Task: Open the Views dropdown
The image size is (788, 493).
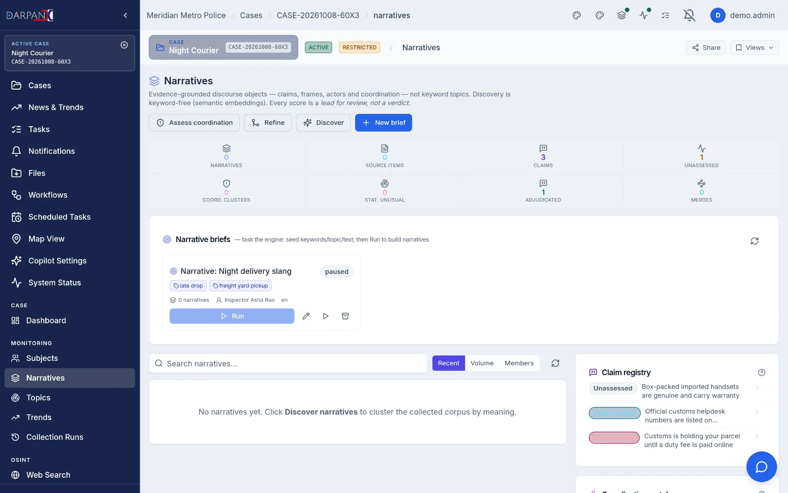Action: [x=755, y=48]
